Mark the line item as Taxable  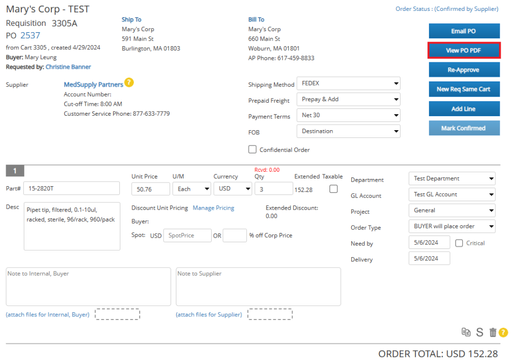pyautogui.click(x=334, y=188)
